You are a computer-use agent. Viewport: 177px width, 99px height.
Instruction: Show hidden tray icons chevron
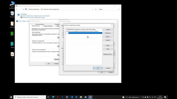point(141,97)
